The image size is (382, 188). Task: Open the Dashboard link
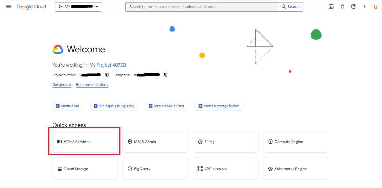[62, 85]
